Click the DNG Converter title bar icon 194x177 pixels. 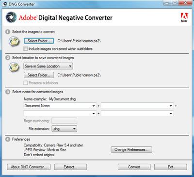pos(5,4)
